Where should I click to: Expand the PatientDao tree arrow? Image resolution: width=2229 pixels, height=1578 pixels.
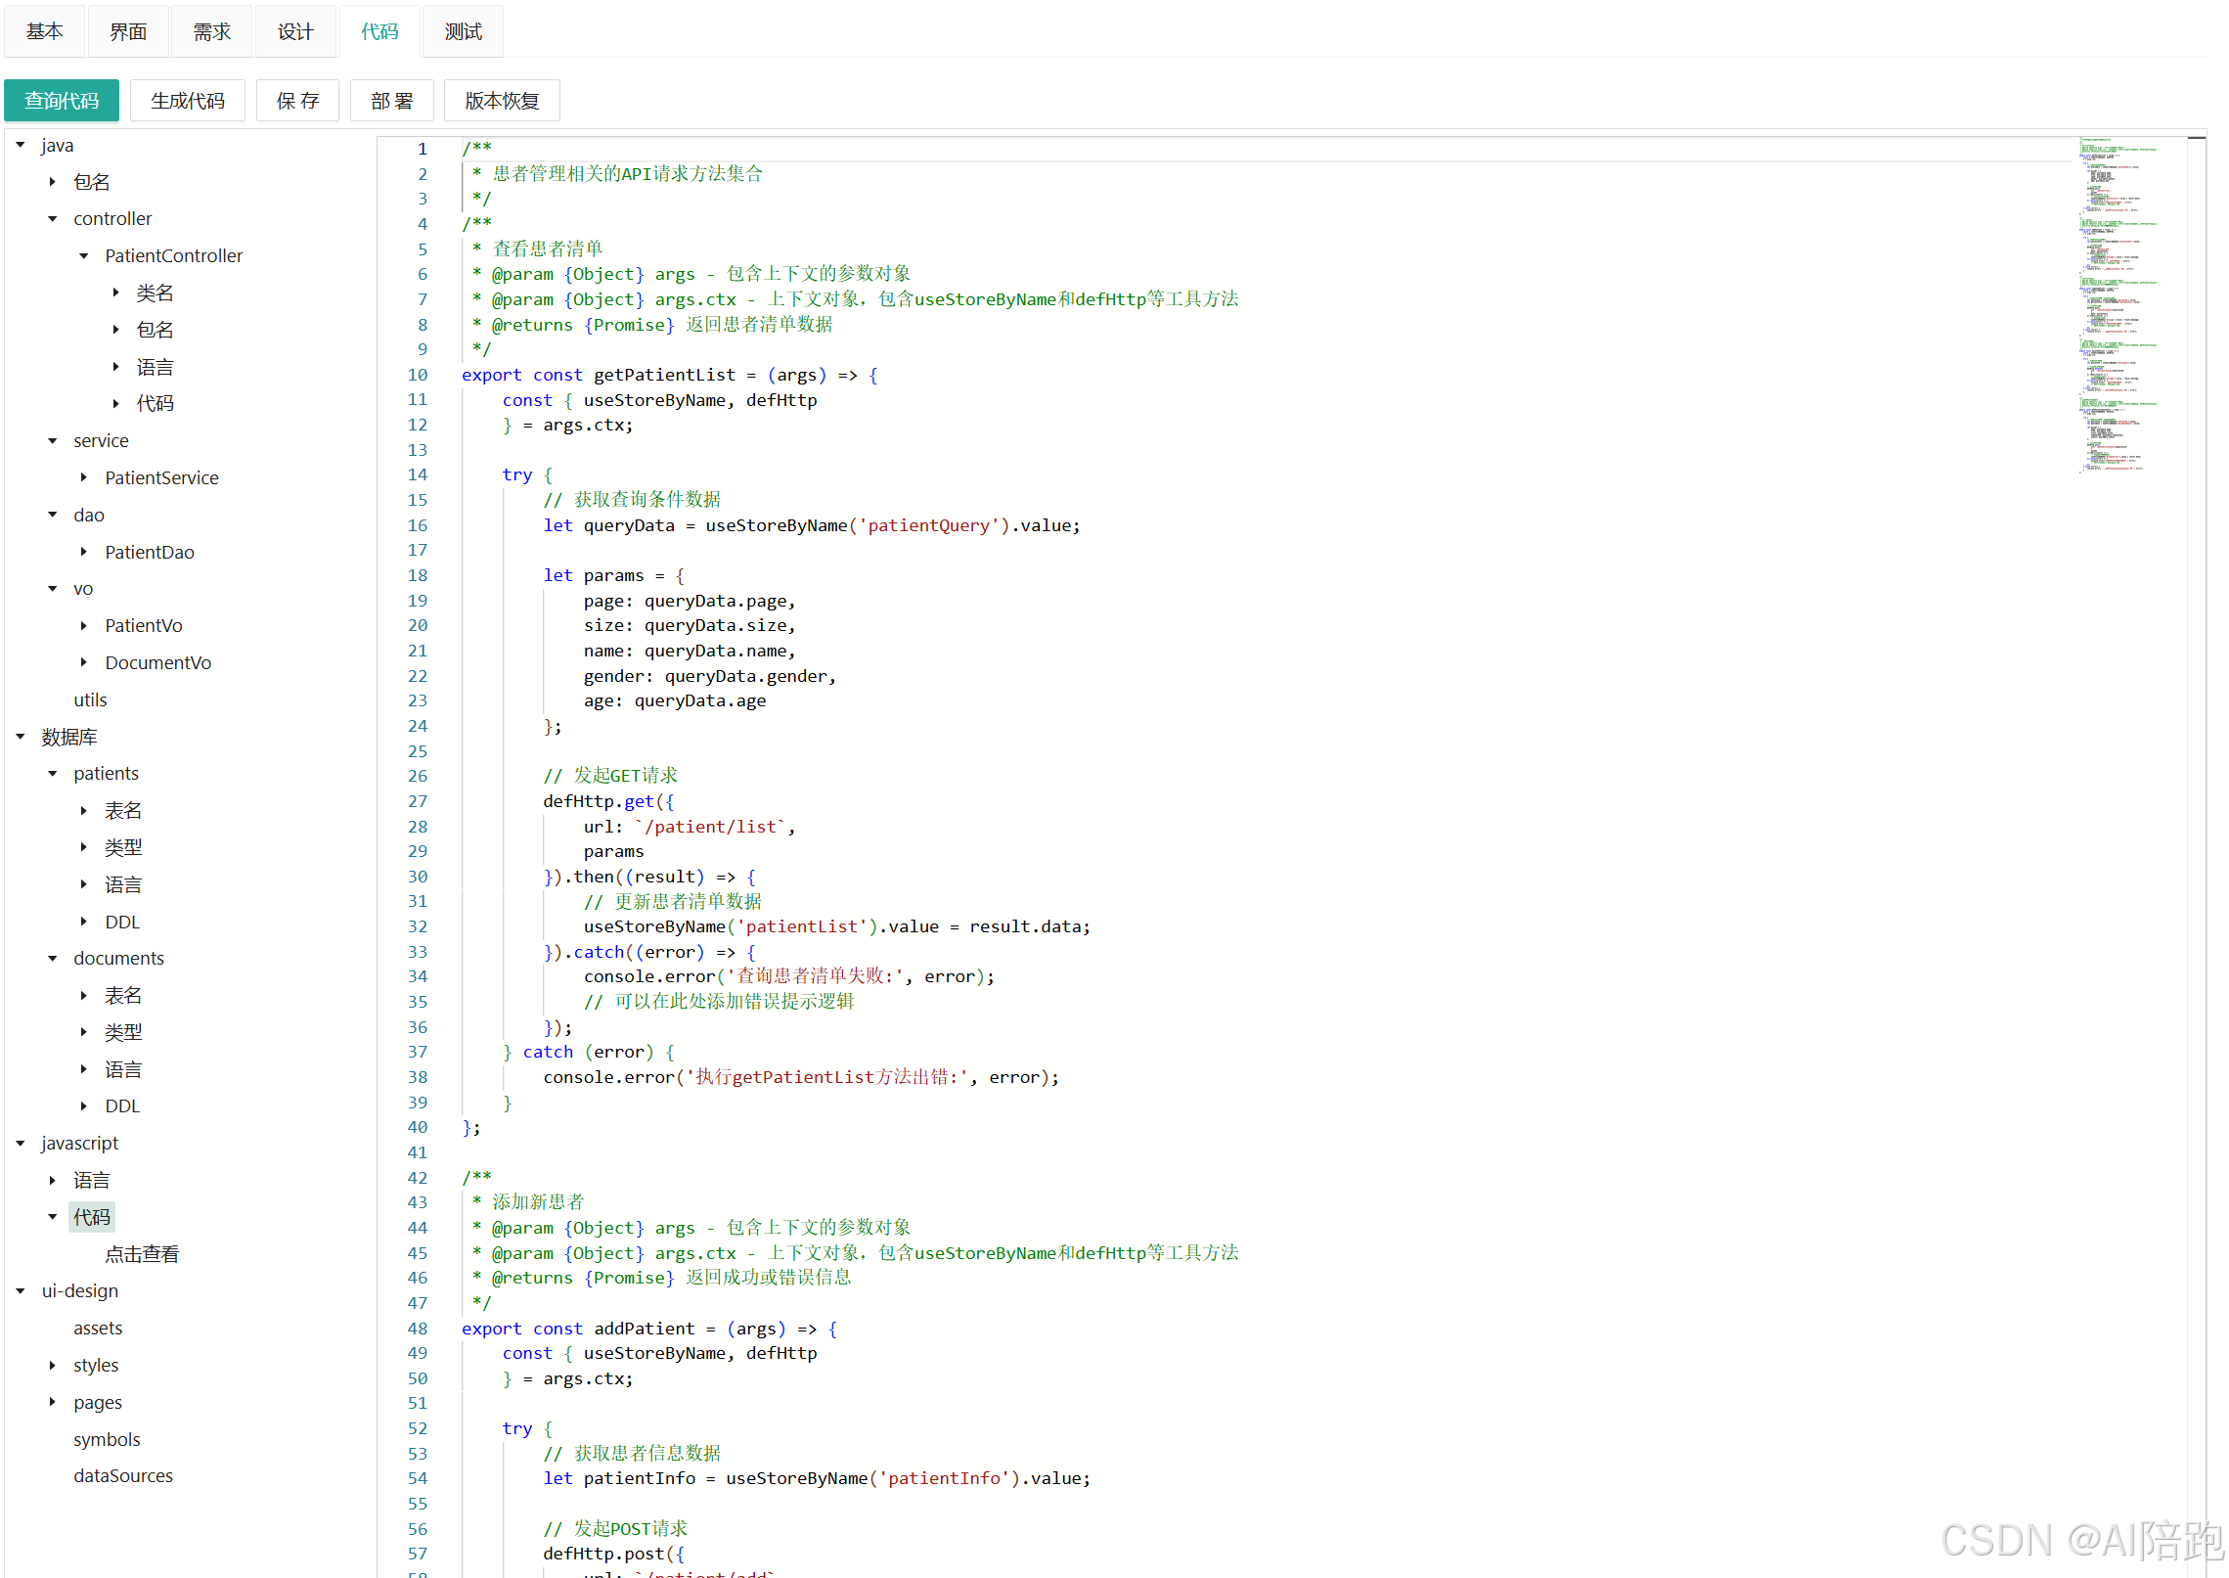click(x=84, y=552)
